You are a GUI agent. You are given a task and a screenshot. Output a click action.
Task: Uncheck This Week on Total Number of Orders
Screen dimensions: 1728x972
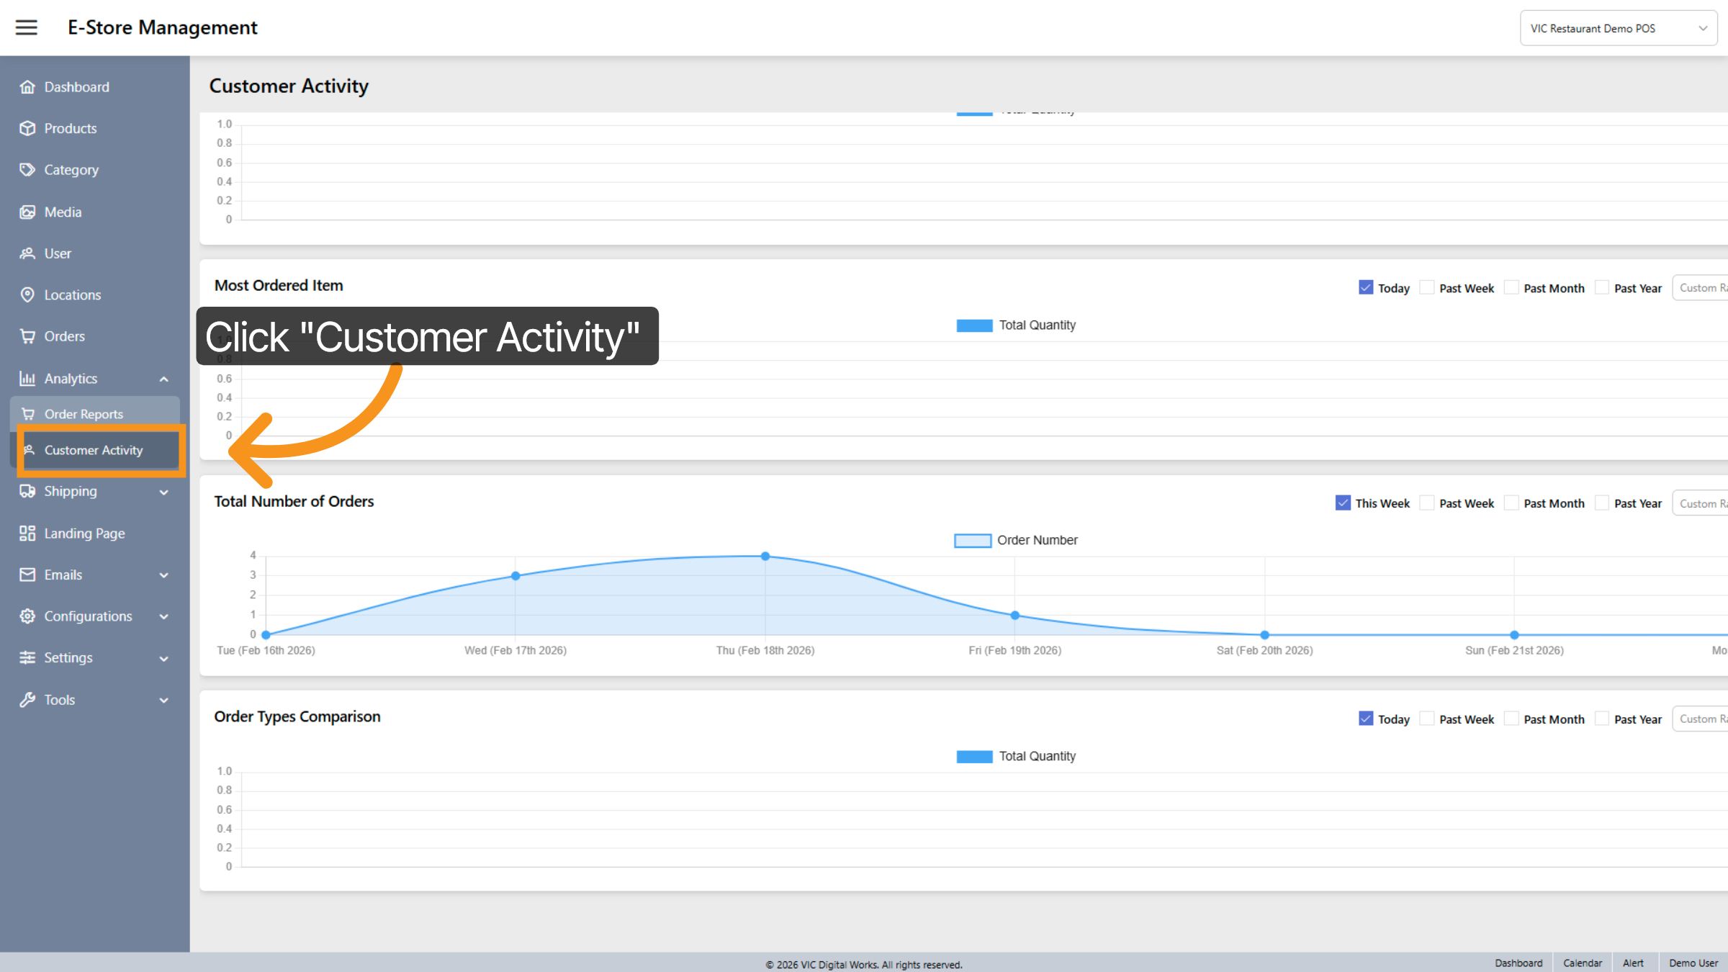pyautogui.click(x=1343, y=502)
